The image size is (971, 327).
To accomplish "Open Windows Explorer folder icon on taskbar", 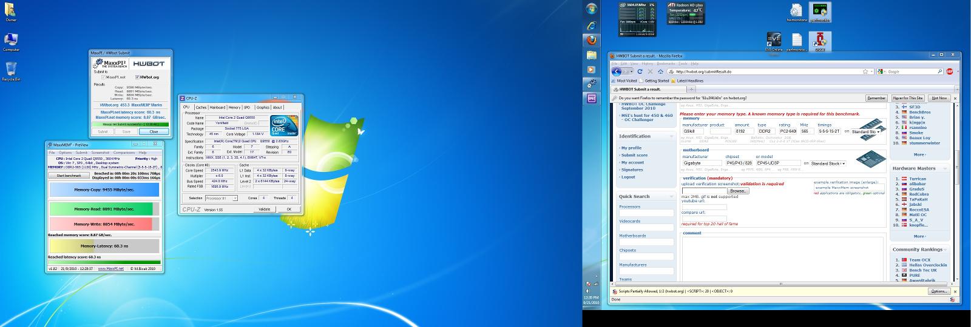I will click(x=592, y=55).
